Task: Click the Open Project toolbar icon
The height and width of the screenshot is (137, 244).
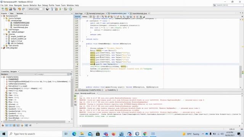Action: [11, 9]
